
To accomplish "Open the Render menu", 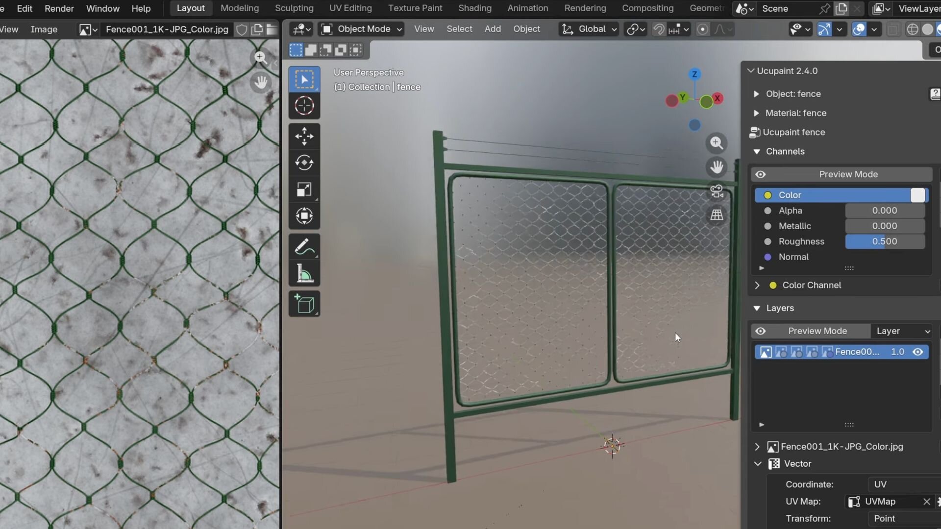I will pyautogui.click(x=59, y=8).
